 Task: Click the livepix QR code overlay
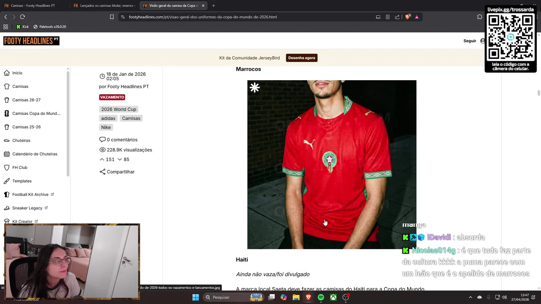click(511, 39)
